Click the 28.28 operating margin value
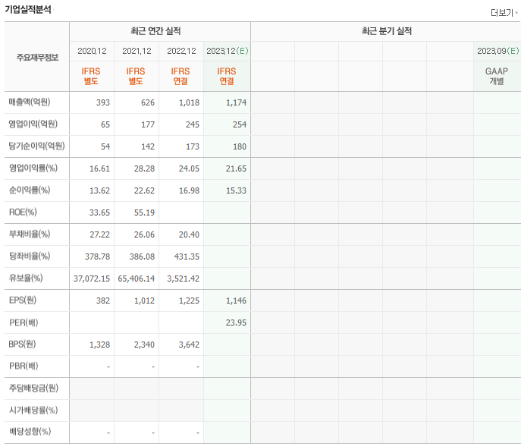521x447 pixels. click(x=144, y=168)
